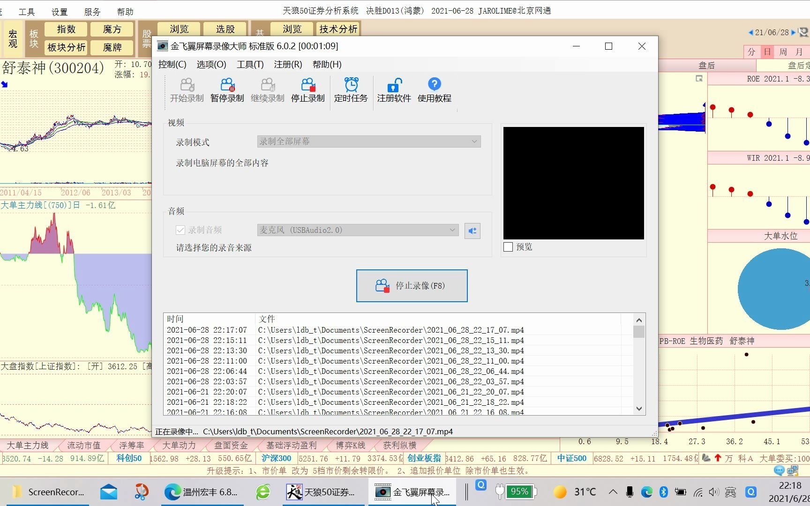810x506 pixels.
Task: Open 控制(C) menu
Action: click(x=172, y=64)
